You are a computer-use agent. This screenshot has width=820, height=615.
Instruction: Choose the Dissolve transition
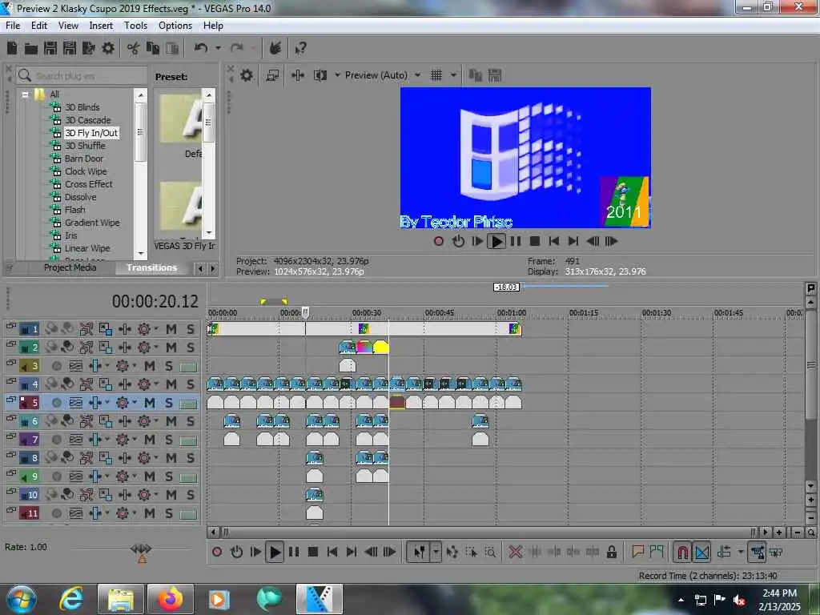(81, 197)
